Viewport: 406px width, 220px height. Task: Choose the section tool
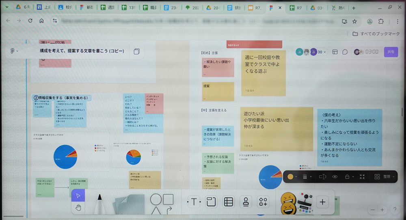[x=211, y=202]
